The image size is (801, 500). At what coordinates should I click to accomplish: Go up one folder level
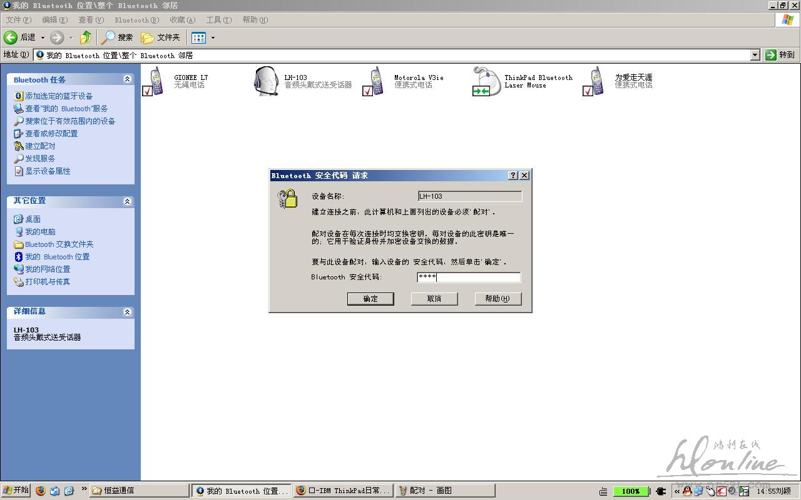tap(86, 37)
